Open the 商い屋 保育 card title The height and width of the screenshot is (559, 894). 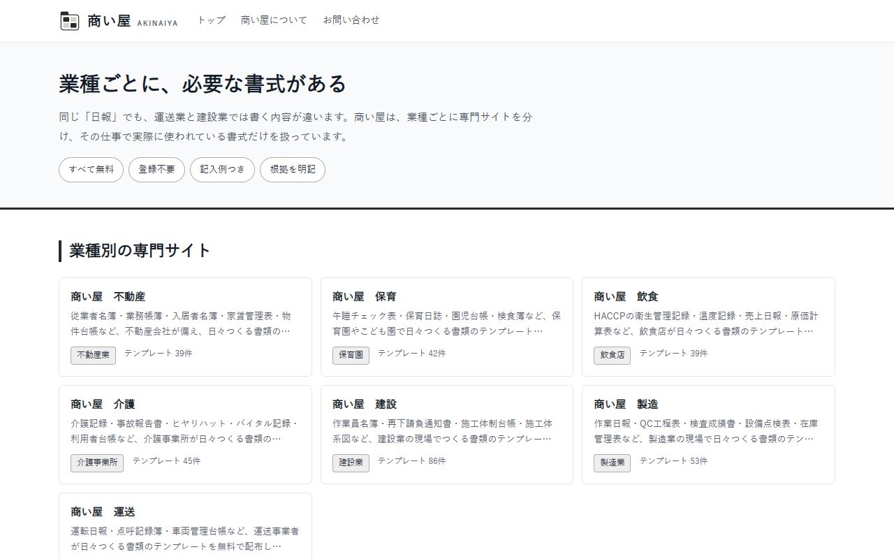(x=365, y=296)
